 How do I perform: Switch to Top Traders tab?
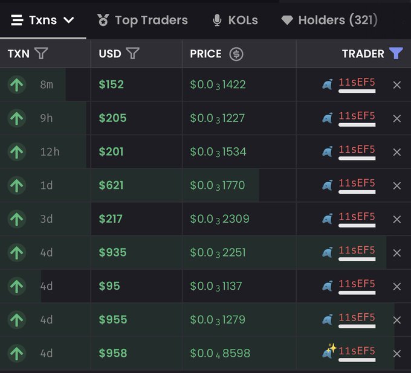[143, 20]
